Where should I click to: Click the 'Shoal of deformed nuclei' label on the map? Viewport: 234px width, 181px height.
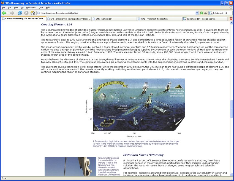[123, 108]
